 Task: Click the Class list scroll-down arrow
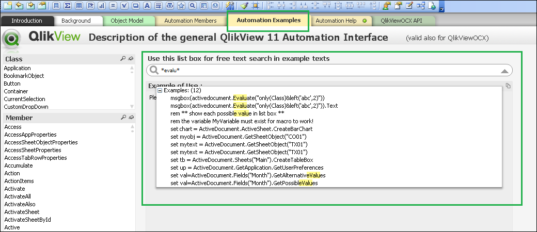point(132,106)
